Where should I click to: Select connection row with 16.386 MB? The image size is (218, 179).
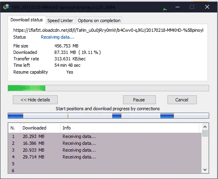tap(105, 143)
